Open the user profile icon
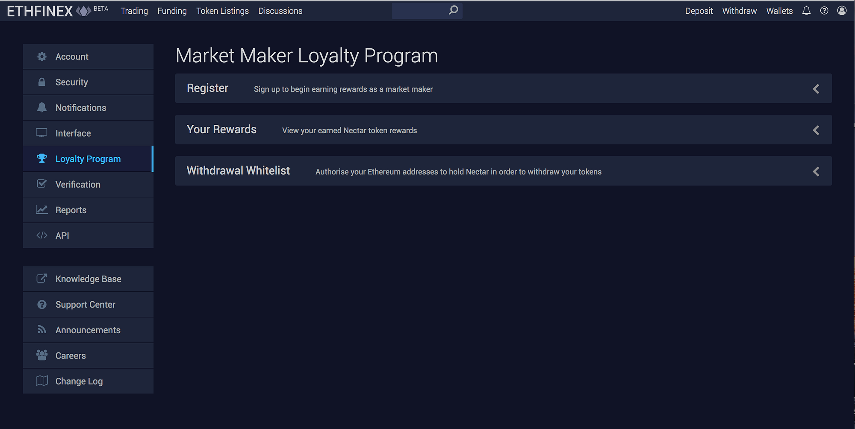 tap(842, 11)
